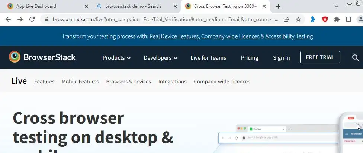Open the red shield extension

[325, 19]
